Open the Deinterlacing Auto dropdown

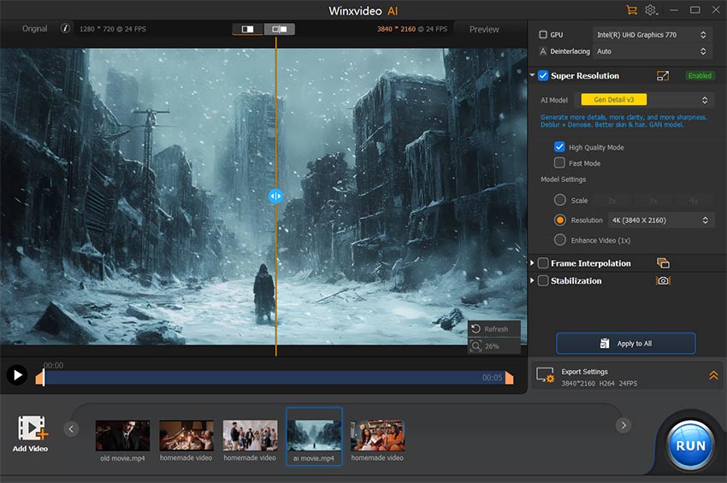(x=651, y=51)
